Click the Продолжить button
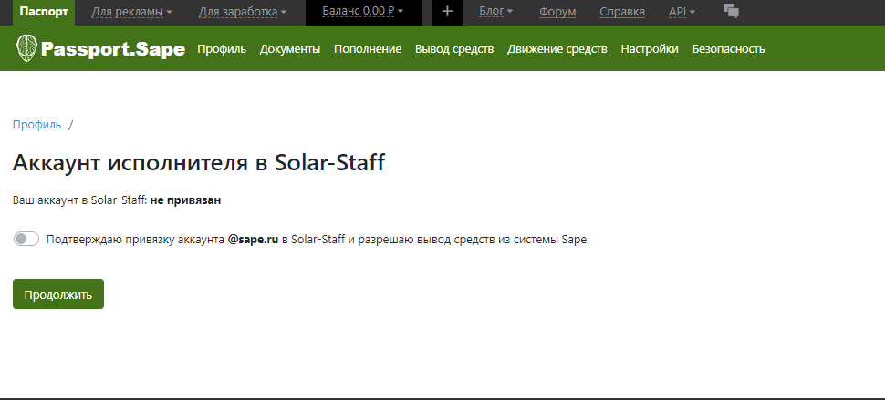 coord(58,294)
